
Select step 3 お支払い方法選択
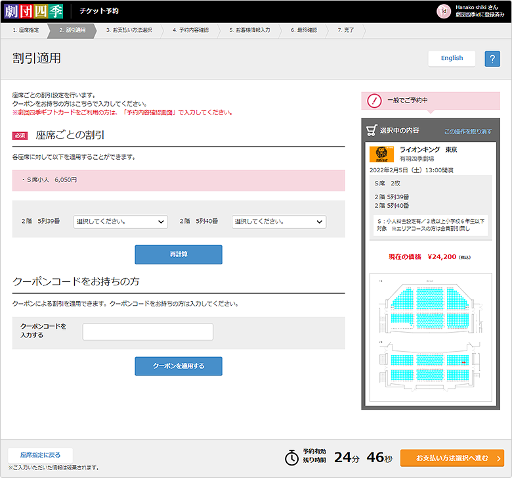129,30
